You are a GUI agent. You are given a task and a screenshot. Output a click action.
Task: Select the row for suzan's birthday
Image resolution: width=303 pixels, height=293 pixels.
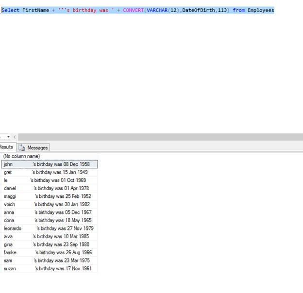(50, 268)
